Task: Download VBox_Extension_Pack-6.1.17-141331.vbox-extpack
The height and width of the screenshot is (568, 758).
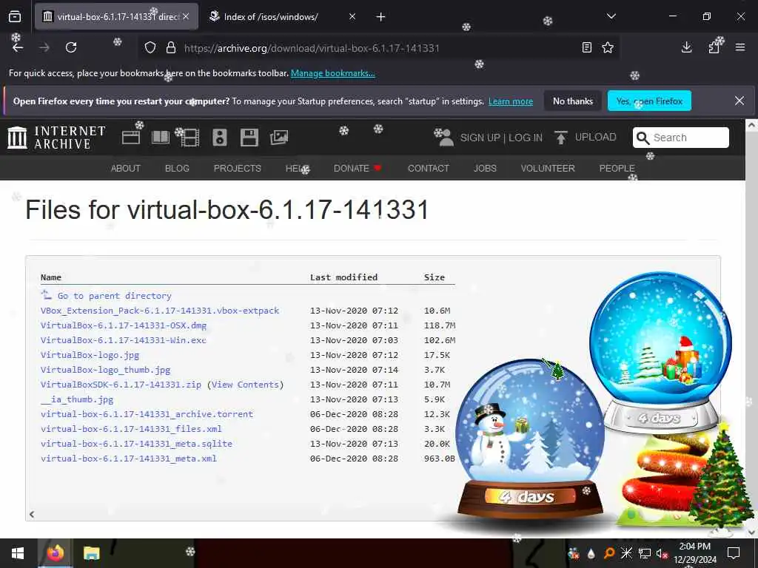Action: (160, 311)
